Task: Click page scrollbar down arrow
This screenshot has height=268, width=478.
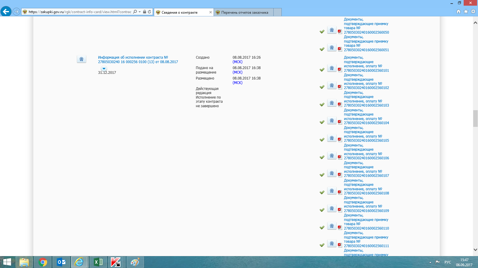Action: (475, 250)
